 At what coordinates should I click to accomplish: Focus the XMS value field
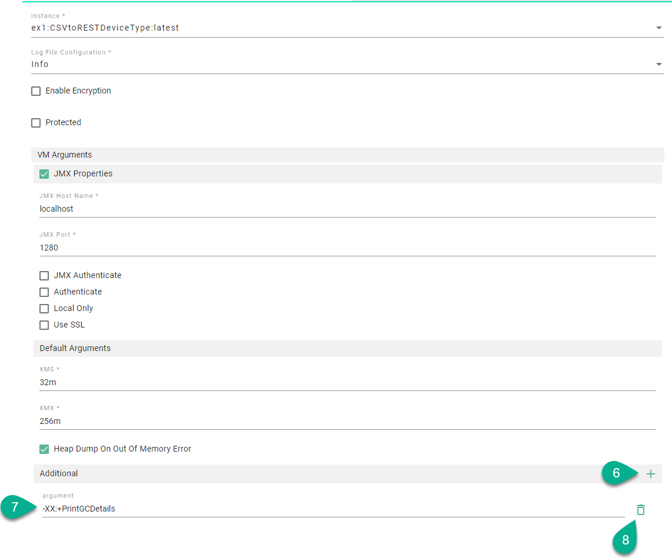[347, 382]
